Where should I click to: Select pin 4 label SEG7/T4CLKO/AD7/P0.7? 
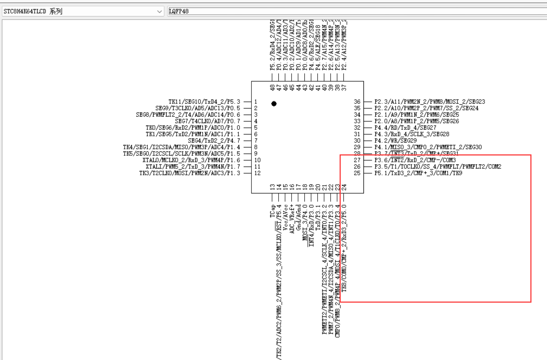pyautogui.click(x=207, y=121)
